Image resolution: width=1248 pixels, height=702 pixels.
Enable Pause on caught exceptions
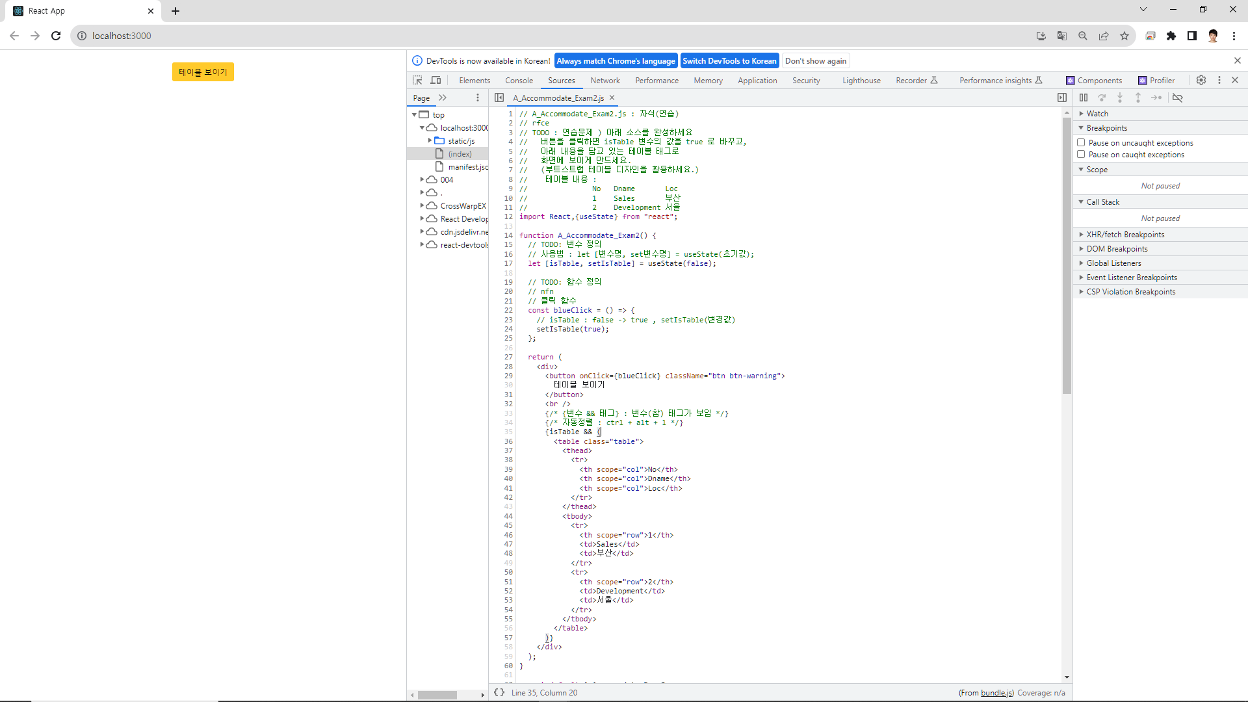pos(1081,155)
